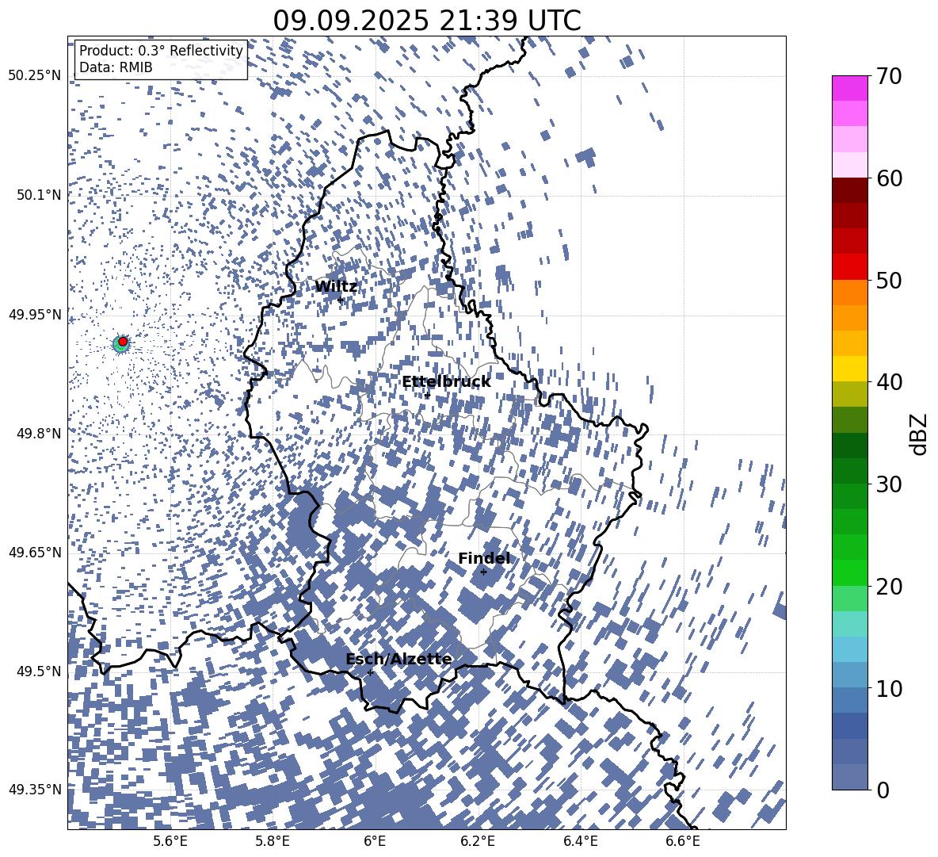The width and height of the screenshot is (938, 857).
Task: Click the 50.25°N latitude label
Action: coord(35,76)
